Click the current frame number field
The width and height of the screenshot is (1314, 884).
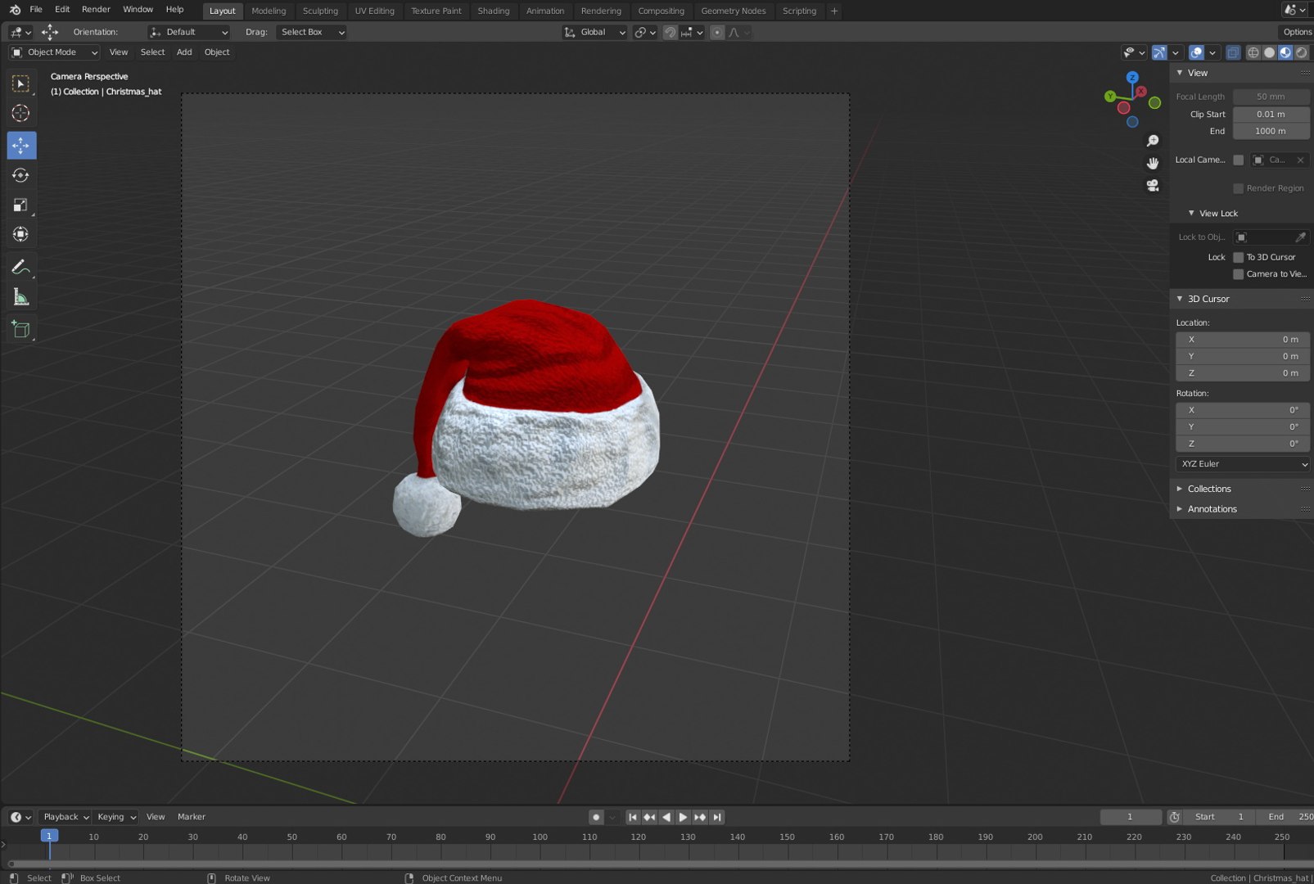click(1131, 817)
